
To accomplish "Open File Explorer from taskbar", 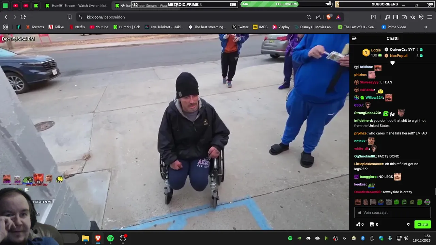I will tap(85, 238).
